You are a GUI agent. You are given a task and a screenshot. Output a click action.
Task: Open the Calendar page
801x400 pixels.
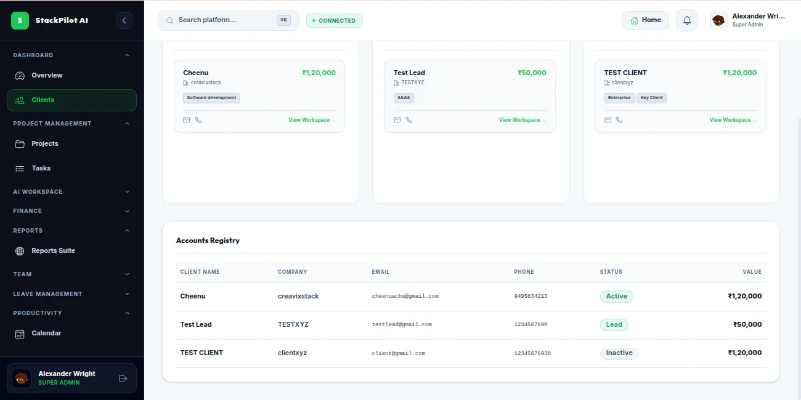71,334
